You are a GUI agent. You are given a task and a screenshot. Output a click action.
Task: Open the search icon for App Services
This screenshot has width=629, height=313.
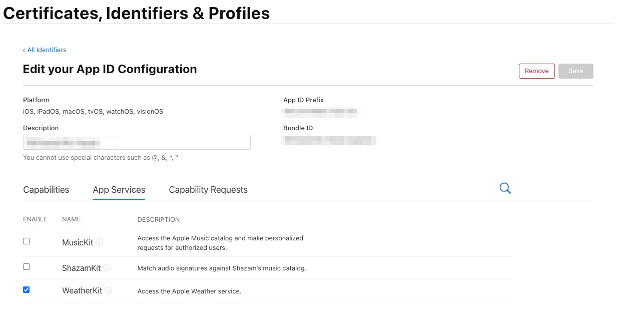click(505, 188)
